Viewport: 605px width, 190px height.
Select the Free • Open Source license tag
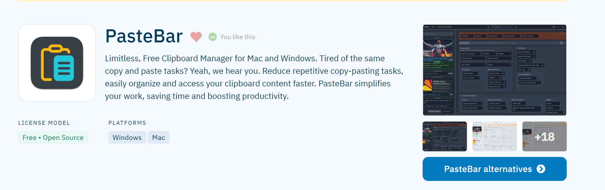53,138
